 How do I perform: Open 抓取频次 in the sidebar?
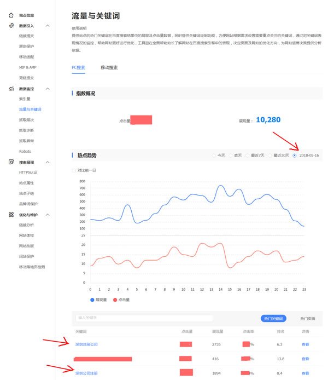pos(26,120)
